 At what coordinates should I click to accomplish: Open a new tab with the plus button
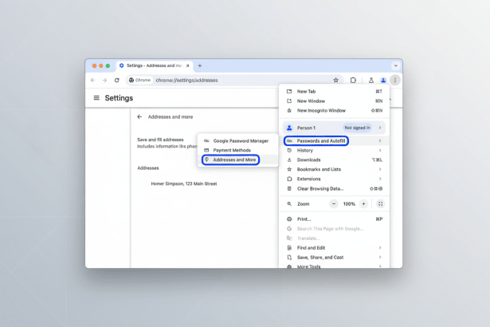(200, 65)
